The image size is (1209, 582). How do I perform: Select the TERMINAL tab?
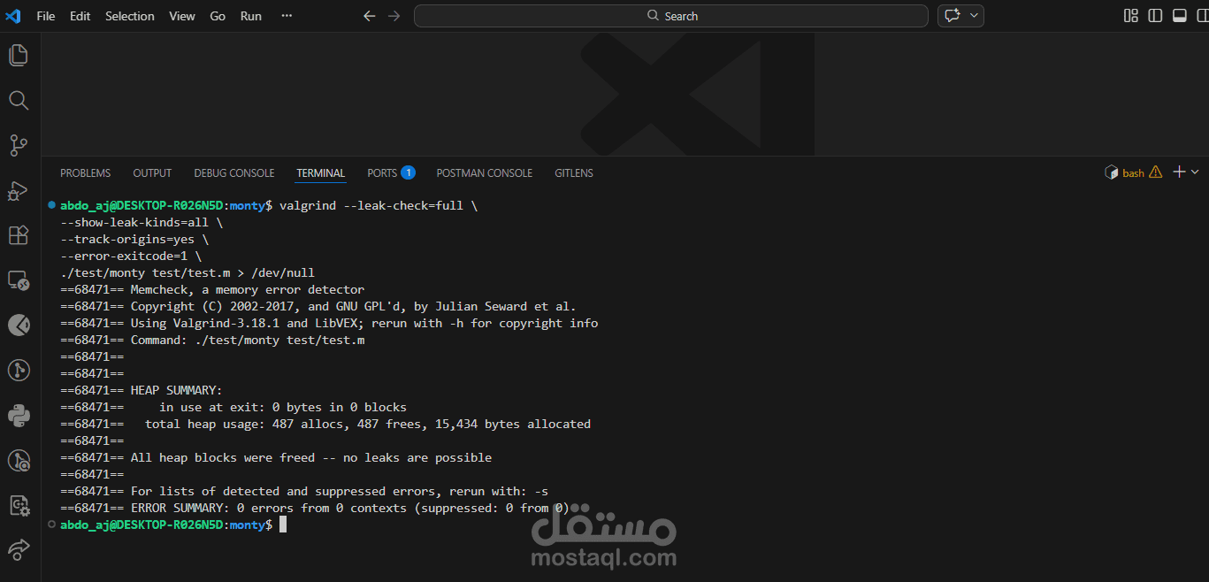tap(321, 173)
